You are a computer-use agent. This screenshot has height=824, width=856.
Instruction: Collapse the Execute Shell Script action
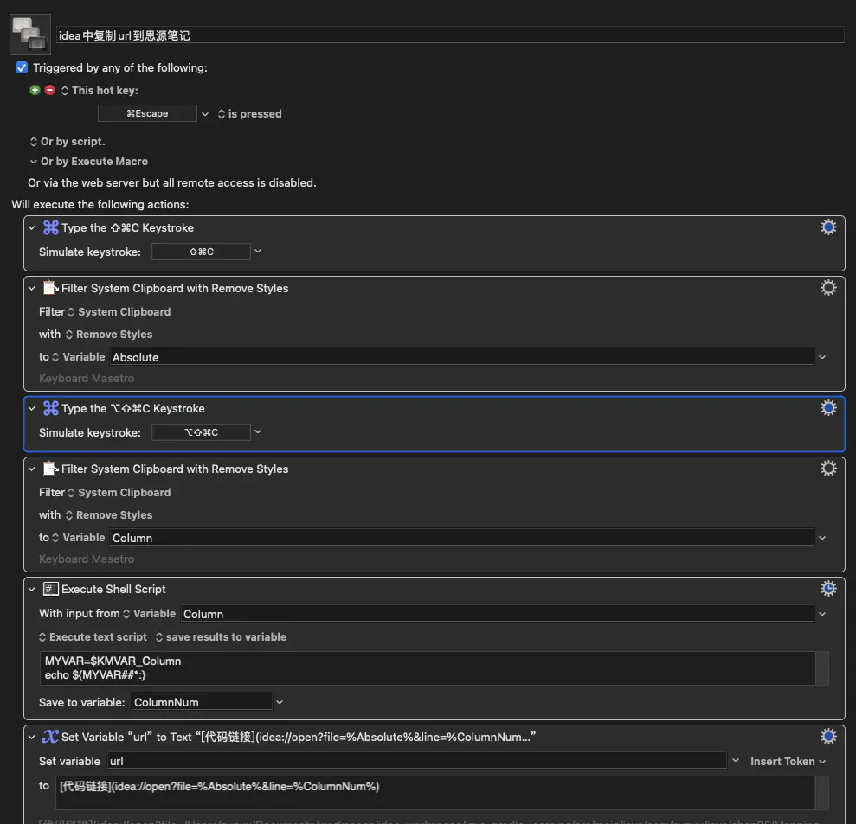(33, 589)
